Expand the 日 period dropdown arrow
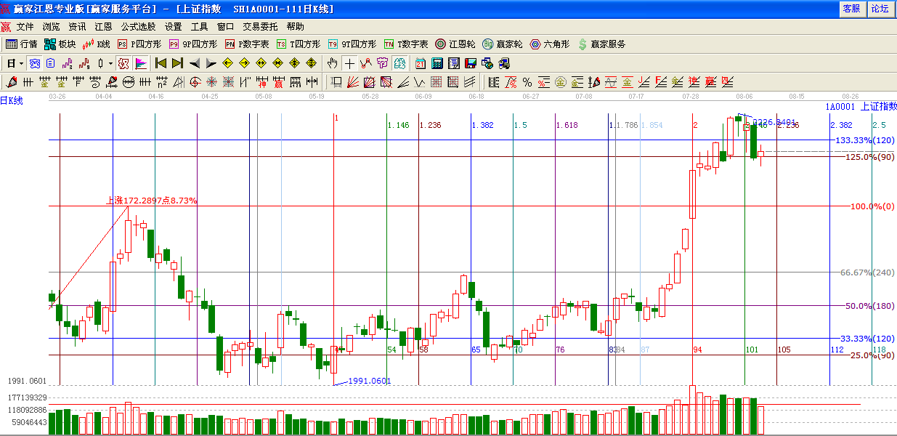The image size is (897, 436). tap(22, 63)
